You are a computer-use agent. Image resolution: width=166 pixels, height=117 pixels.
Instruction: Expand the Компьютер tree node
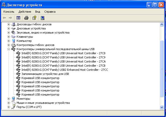(9, 41)
